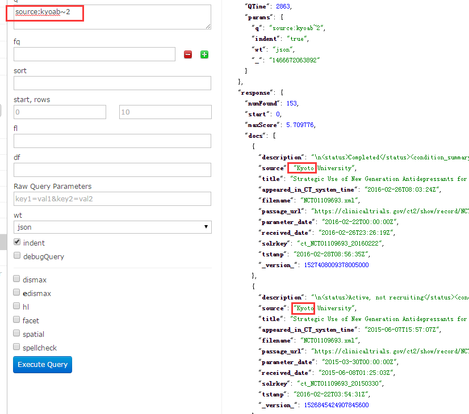Viewport: 469px width, 414px height.
Task: Click the filename NCT01109693.xml in first doc
Action: tap(329, 200)
